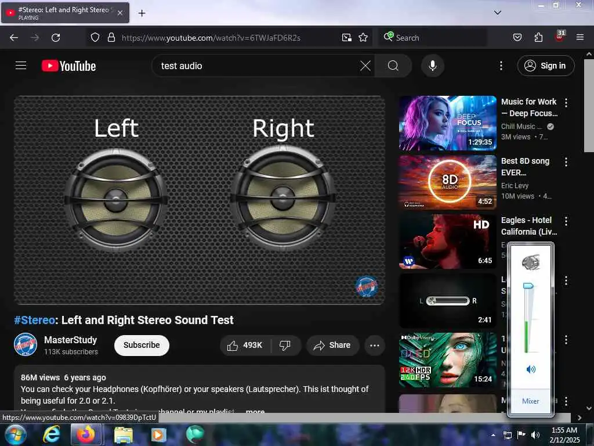Image resolution: width=594 pixels, height=446 pixels.
Task: Click the picture-in-picture icon in the address bar
Action: 347,37
